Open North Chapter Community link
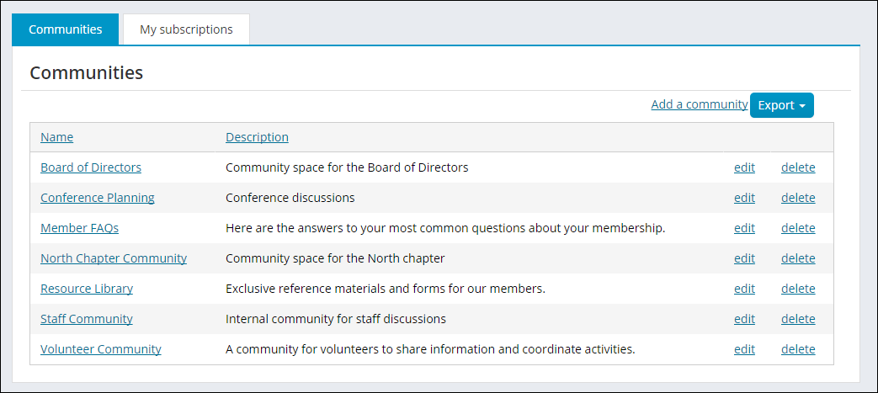 (x=114, y=258)
